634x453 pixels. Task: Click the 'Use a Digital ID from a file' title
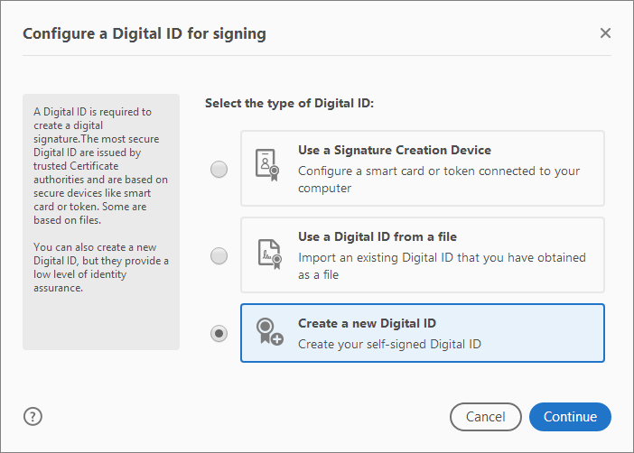coord(378,237)
